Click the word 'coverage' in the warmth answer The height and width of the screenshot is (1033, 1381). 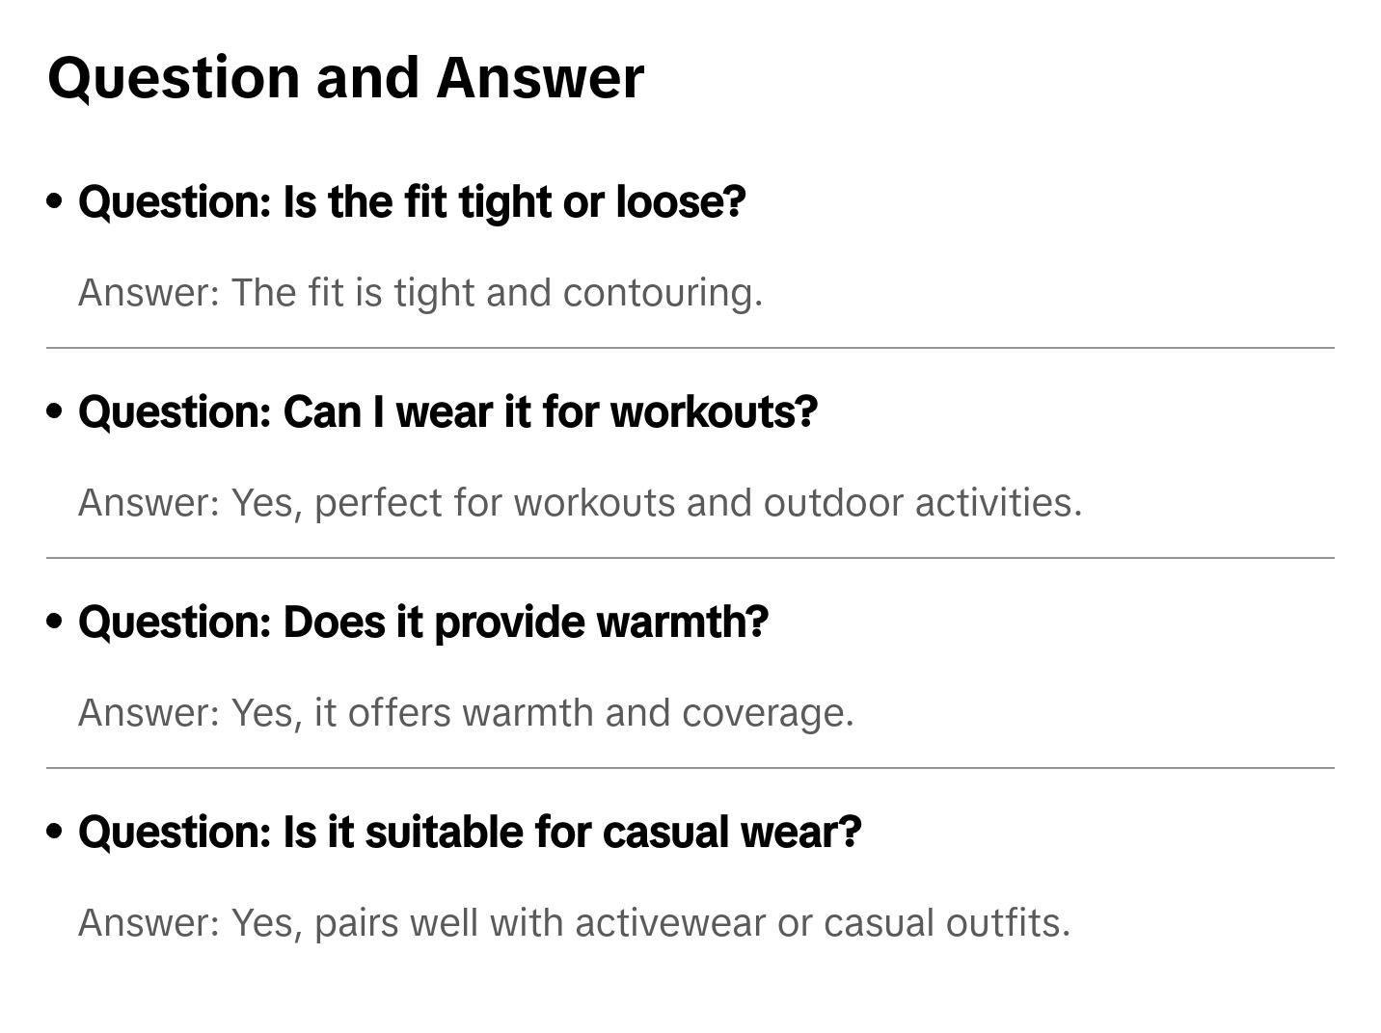[x=767, y=713]
